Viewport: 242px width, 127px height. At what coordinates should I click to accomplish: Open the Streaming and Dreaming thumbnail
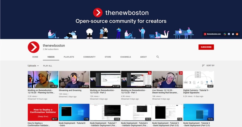click(74, 80)
